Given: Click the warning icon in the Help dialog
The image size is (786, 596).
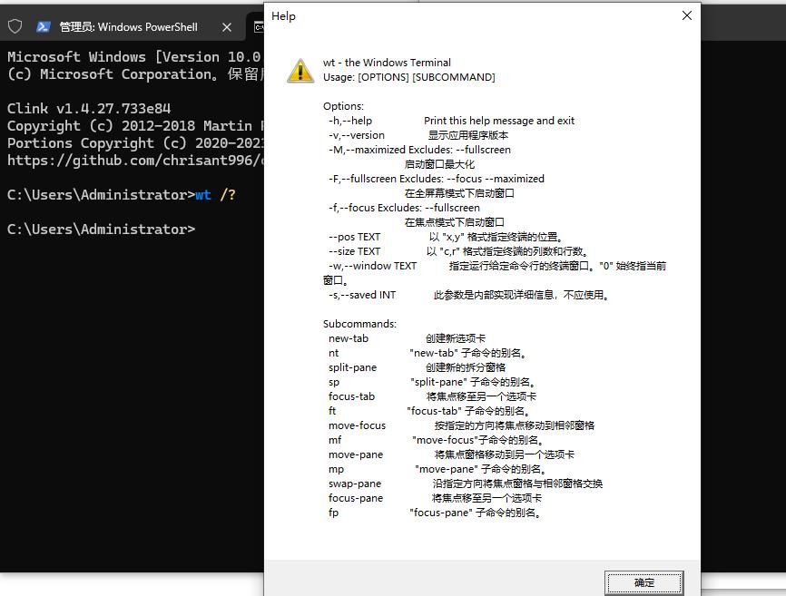Looking at the screenshot, I should coord(300,70).
